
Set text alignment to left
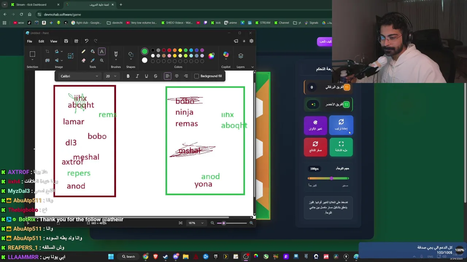click(167, 76)
